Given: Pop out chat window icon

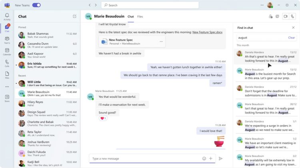Looking at the screenshot, I should click(278, 16).
